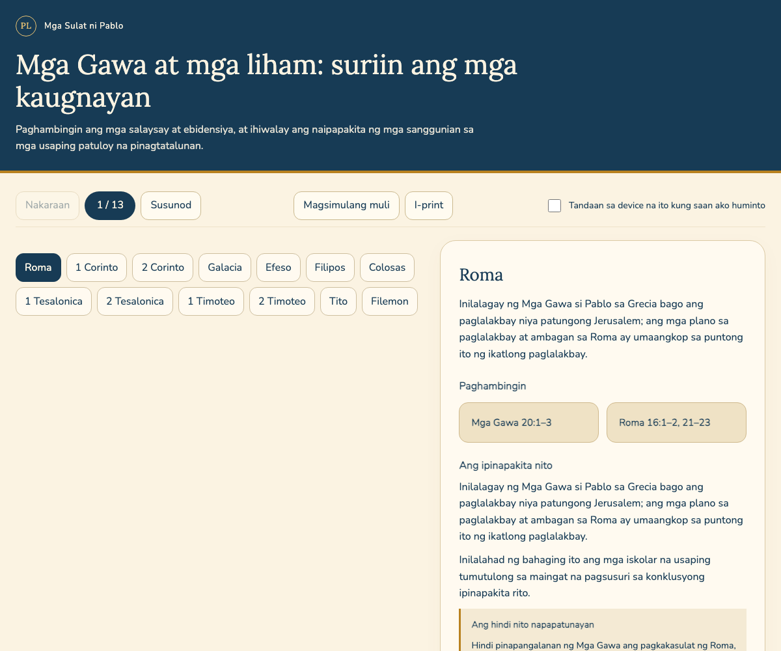Screen dimensions: 781x651
Task: Select the Roma tab
Action: (x=38, y=268)
